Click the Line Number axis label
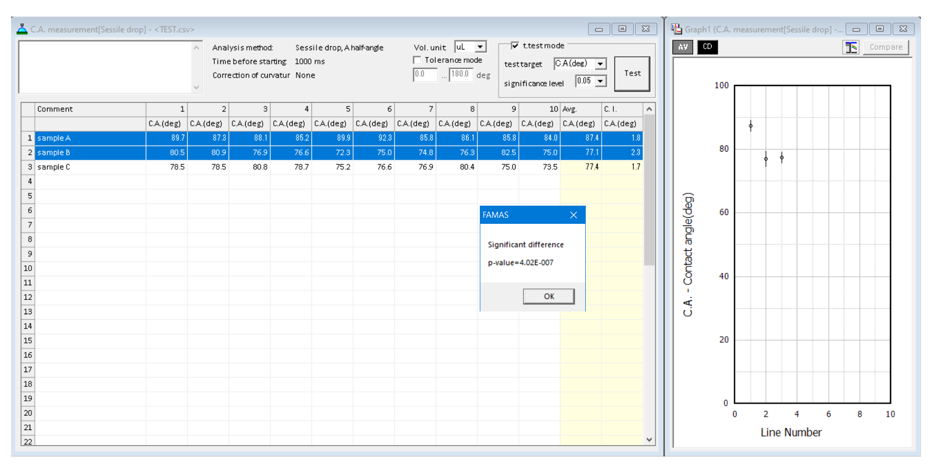The height and width of the screenshot is (473, 932). (791, 433)
